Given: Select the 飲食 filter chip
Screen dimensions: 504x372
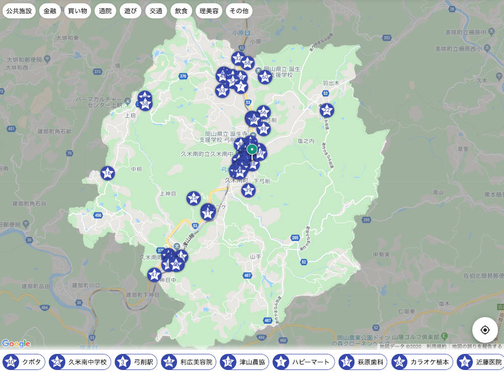Looking at the screenshot, I should tap(181, 11).
